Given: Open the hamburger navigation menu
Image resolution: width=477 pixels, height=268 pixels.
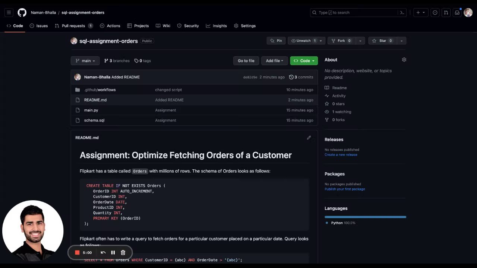Looking at the screenshot, I should point(9,13).
